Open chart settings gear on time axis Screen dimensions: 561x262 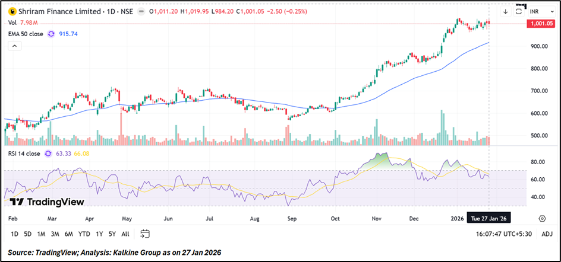542,218
